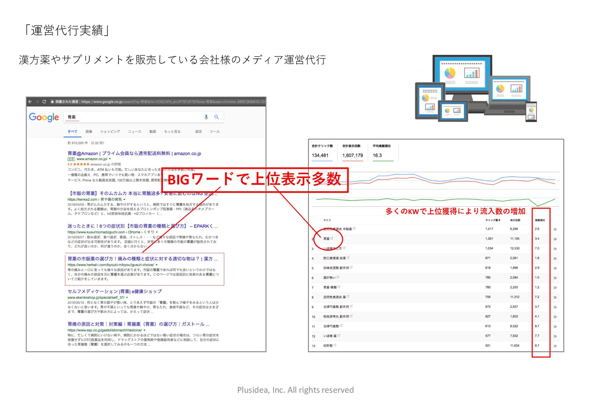Expand details for the 胃薬 query row
This screenshot has height=409, width=591.
pos(555,239)
